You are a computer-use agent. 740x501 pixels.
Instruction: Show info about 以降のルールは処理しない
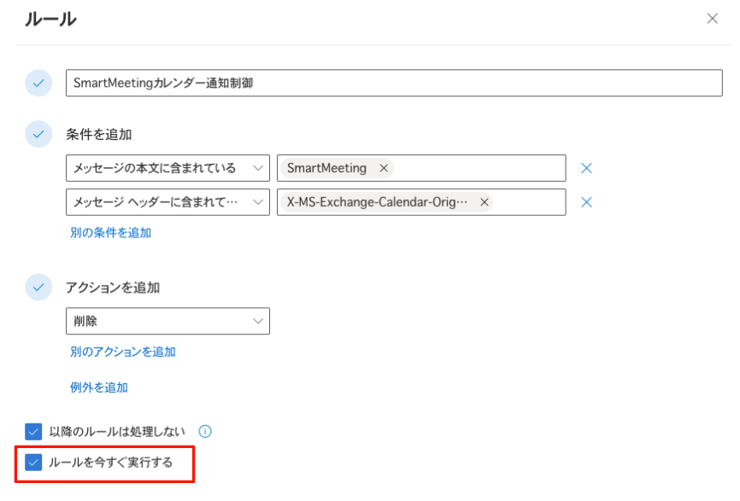[205, 431]
